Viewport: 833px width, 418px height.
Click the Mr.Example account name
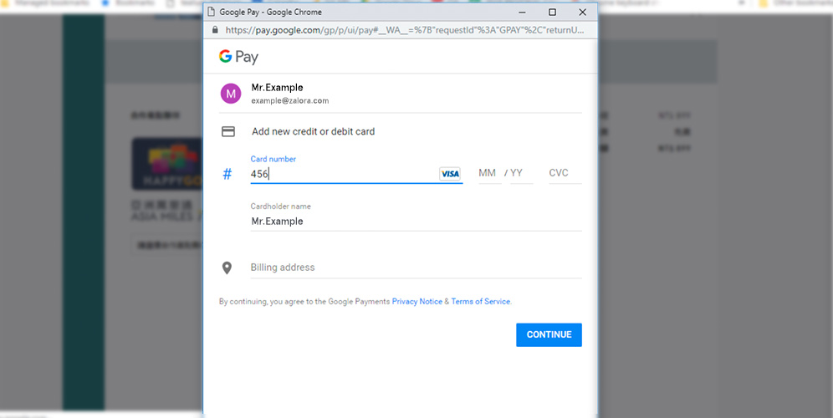point(278,88)
